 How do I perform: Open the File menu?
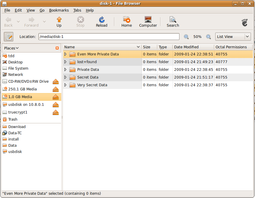tap(7, 10)
